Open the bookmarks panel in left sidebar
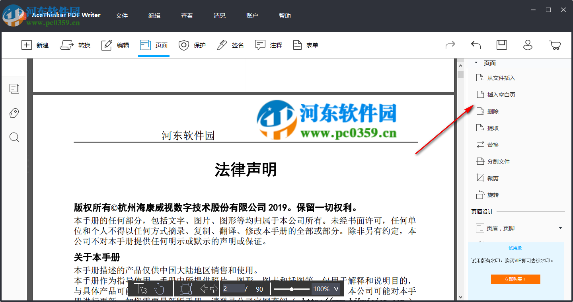This screenshot has height=302, width=573. tap(14, 113)
